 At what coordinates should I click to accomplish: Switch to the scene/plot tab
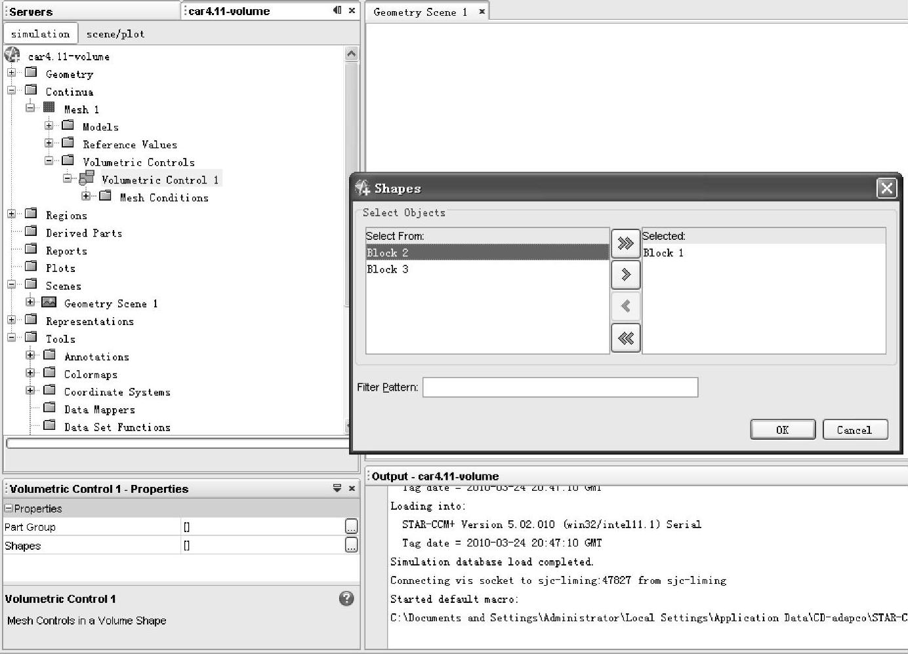point(115,33)
